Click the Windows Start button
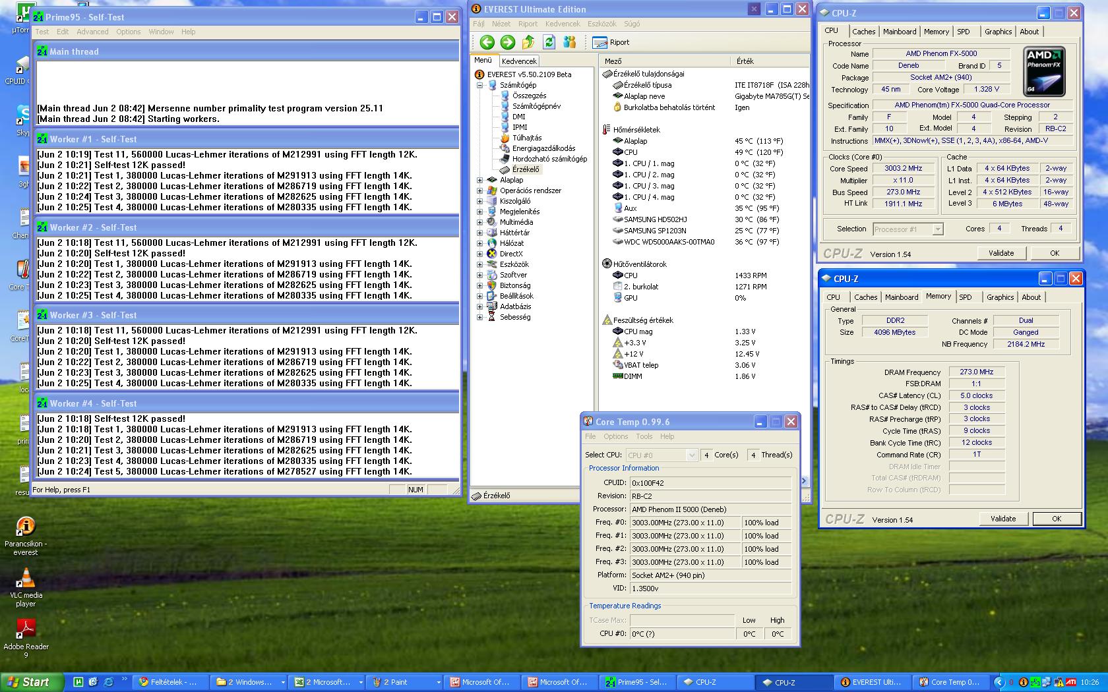This screenshot has height=692, width=1108. [32, 682]
